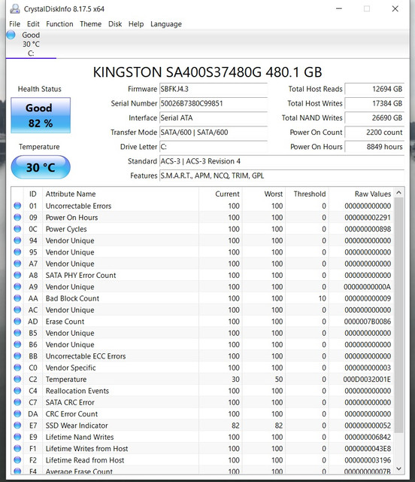The image size is (415, 482).
Task: Click the status orb for row ID AC
Action: (x=17, y=310)
